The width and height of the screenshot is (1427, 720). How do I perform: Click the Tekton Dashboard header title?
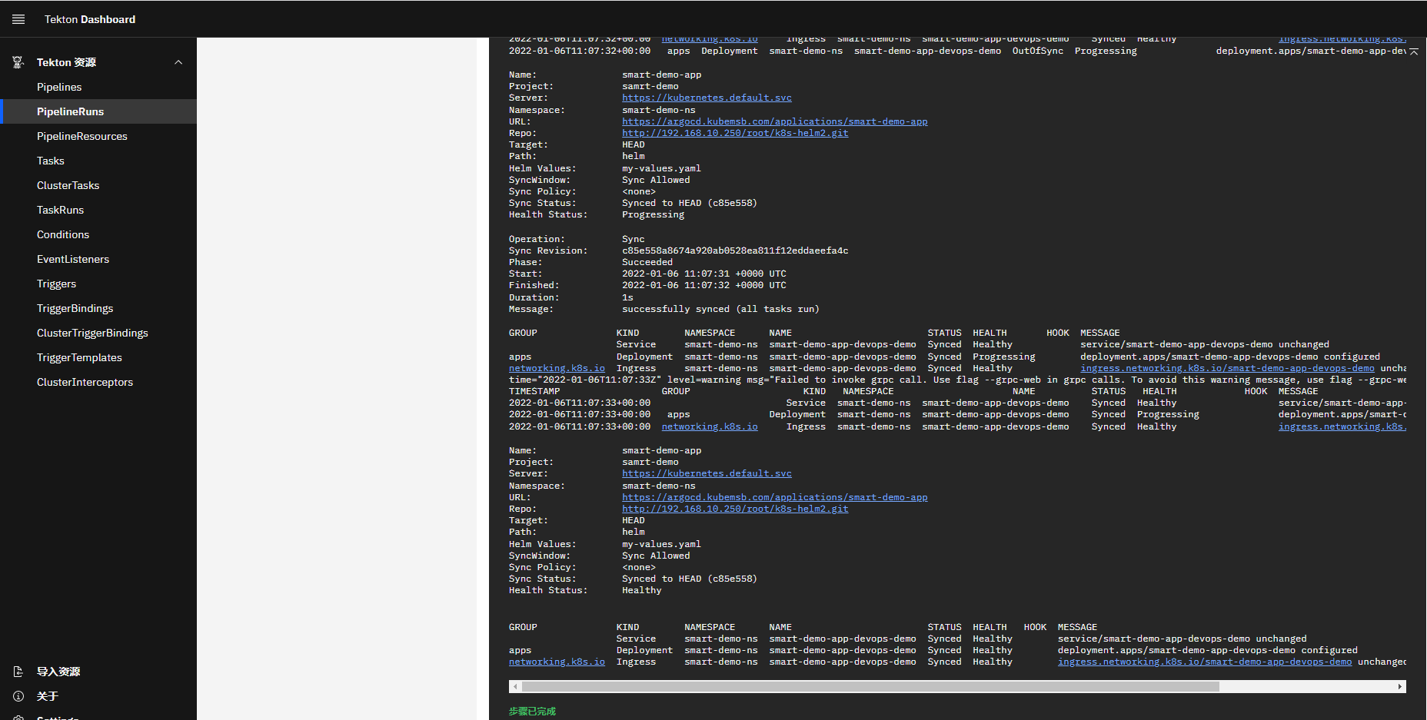pos(90,19)
